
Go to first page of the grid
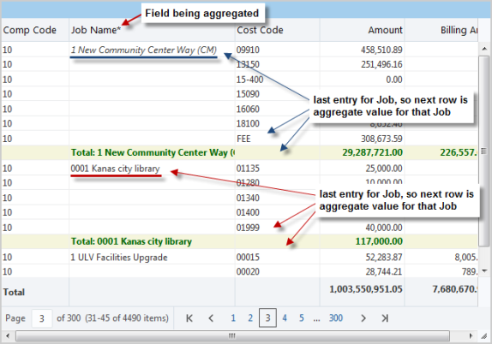tap(189, 318)
